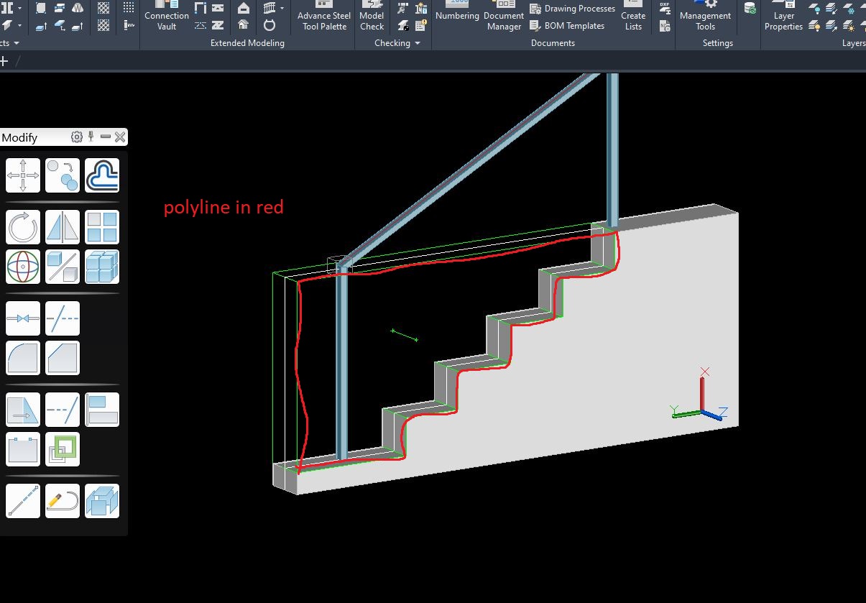Select the Mirror tool

tap(63, 226)
